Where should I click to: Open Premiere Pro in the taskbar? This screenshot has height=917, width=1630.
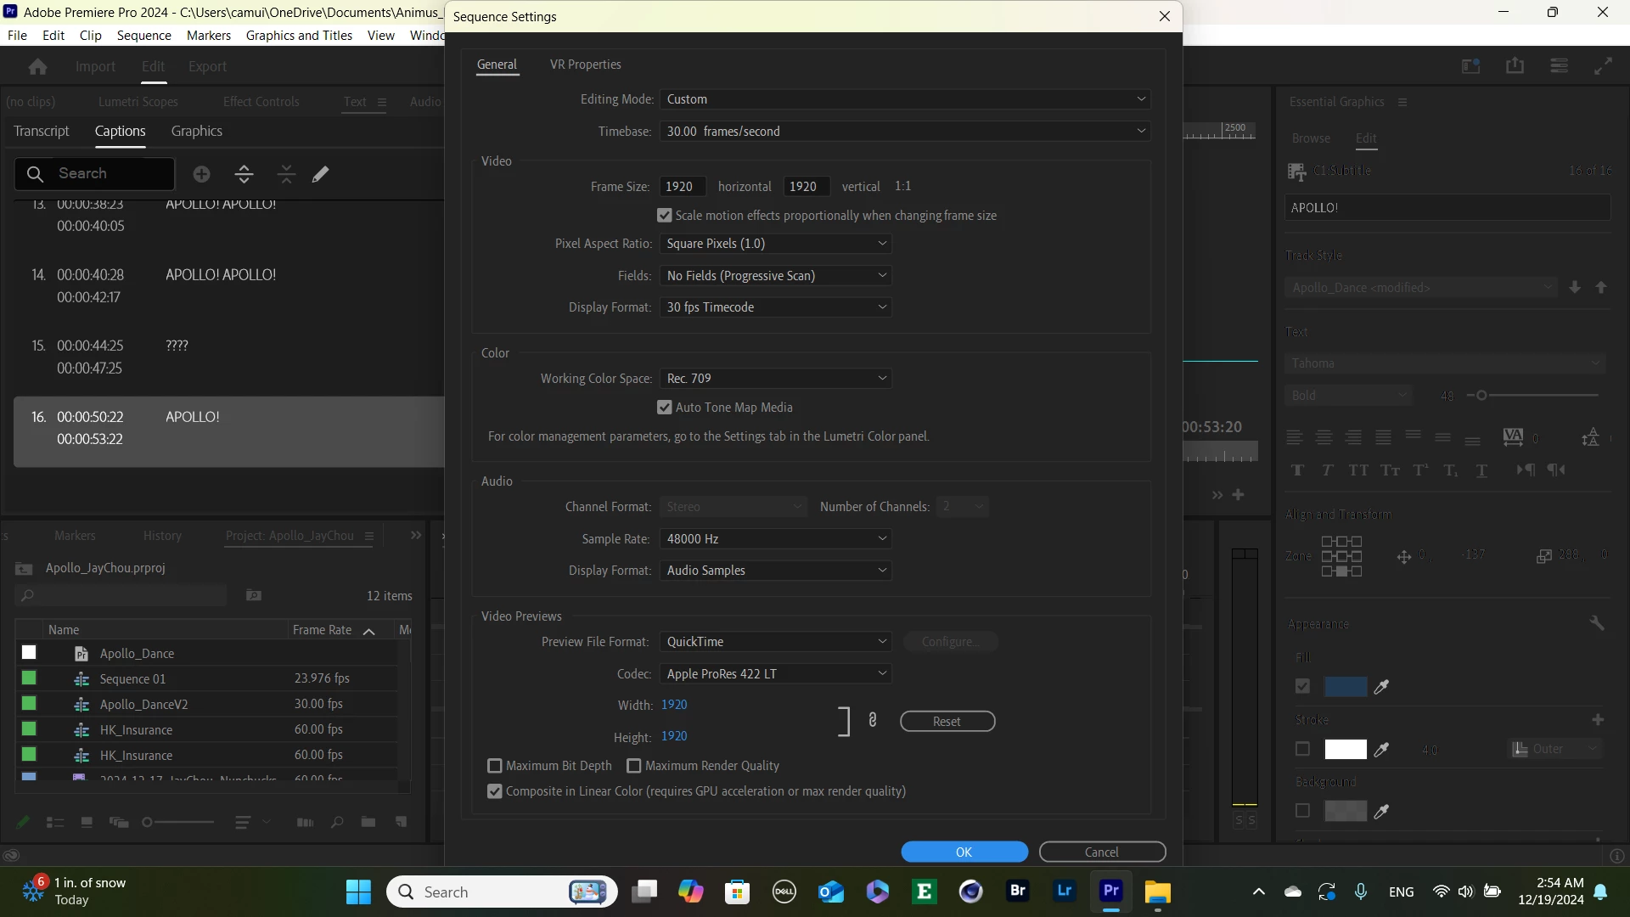[1110, 891]
